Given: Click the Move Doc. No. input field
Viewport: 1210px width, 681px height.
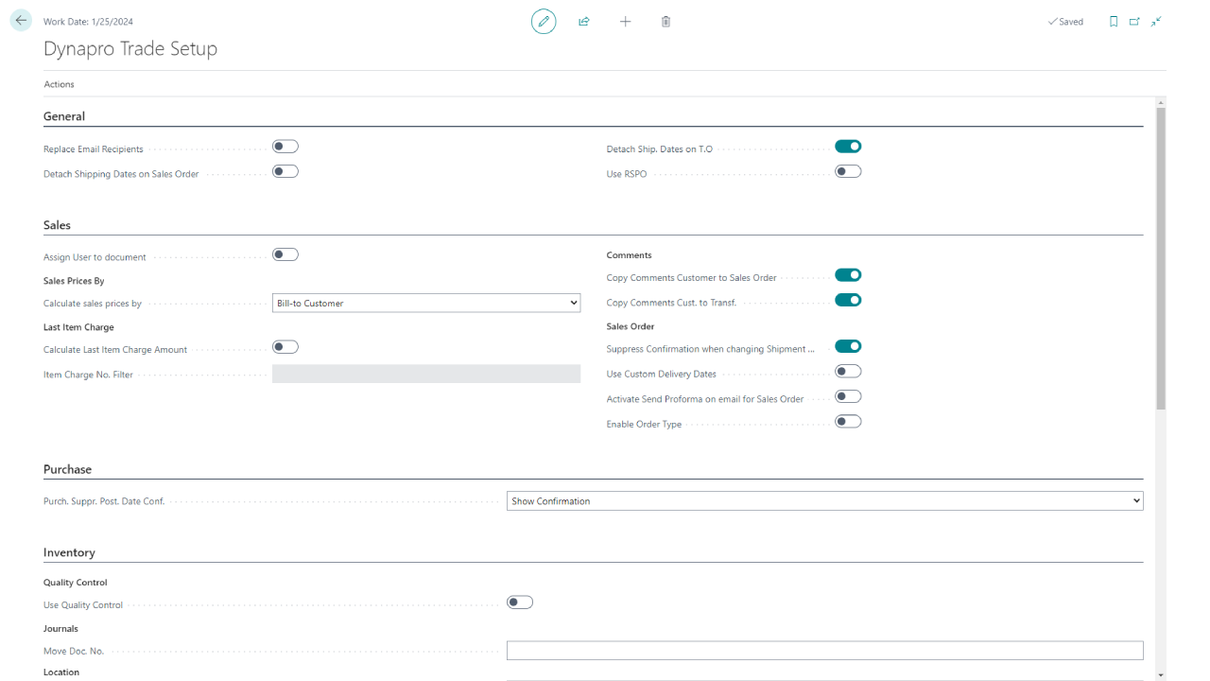Looking at the screenshot, I should click(825, 651).
